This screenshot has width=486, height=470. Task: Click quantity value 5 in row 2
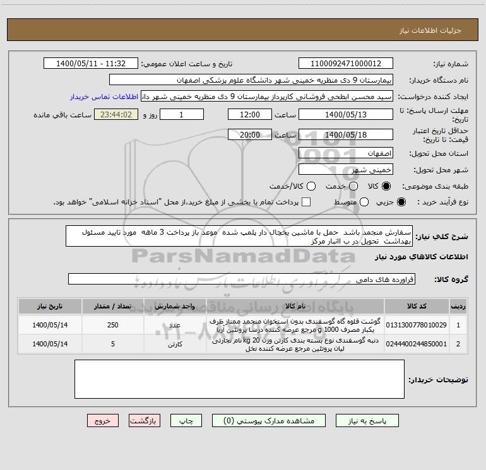pyautogui.click(x=113, y=344)
